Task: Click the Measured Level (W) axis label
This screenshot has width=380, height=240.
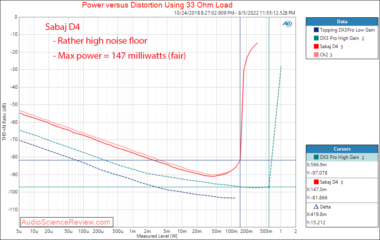Action: (x=157, y=236)
